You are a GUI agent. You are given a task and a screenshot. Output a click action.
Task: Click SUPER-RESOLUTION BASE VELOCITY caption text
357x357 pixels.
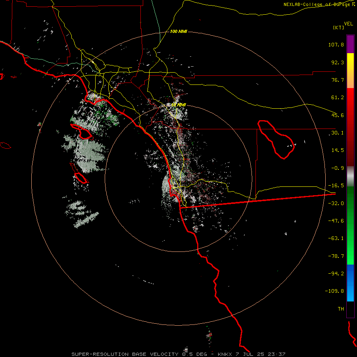[x=125, y=354]
